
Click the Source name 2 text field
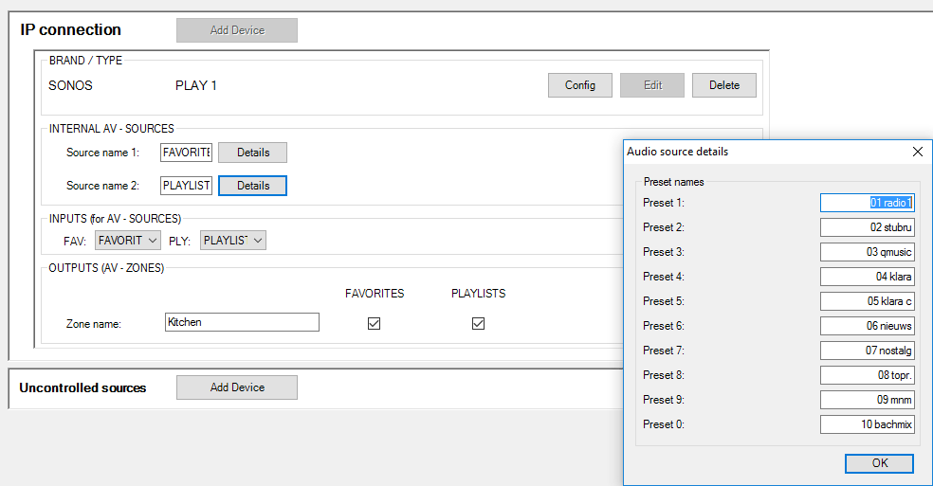click(x=186, y=186)
